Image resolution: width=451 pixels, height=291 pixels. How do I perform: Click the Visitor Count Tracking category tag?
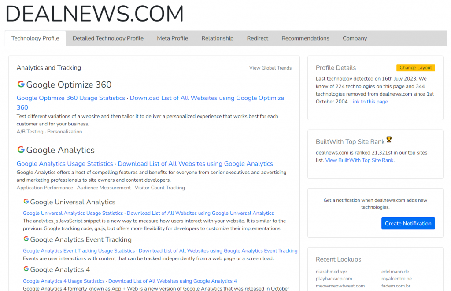tap(159, 188)
